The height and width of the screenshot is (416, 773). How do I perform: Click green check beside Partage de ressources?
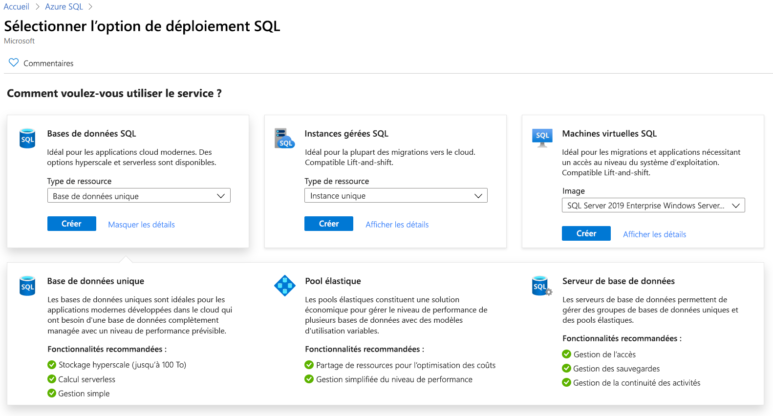[x=309, y=365]
